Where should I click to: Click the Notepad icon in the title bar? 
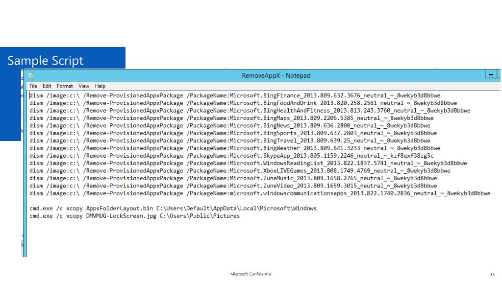click(31, 75)
